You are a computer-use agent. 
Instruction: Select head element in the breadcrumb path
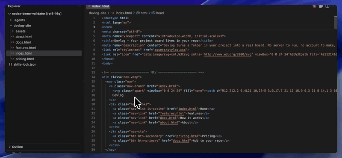coord(159,13)
